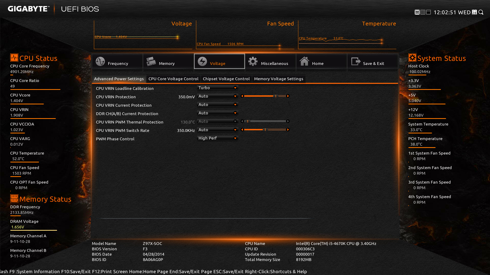This screenshot has height=275, width=490.
Task: Open the Miscellaneous main tab
Action: 271,61
